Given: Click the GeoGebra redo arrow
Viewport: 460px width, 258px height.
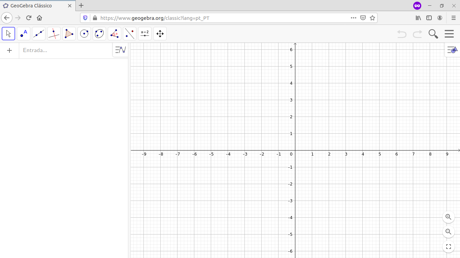Looking at the screenshot, I should click(x=418, y=34).
